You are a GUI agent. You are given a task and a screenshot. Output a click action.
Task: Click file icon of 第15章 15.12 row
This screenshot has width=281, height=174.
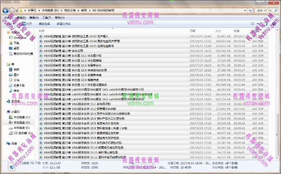41,157
